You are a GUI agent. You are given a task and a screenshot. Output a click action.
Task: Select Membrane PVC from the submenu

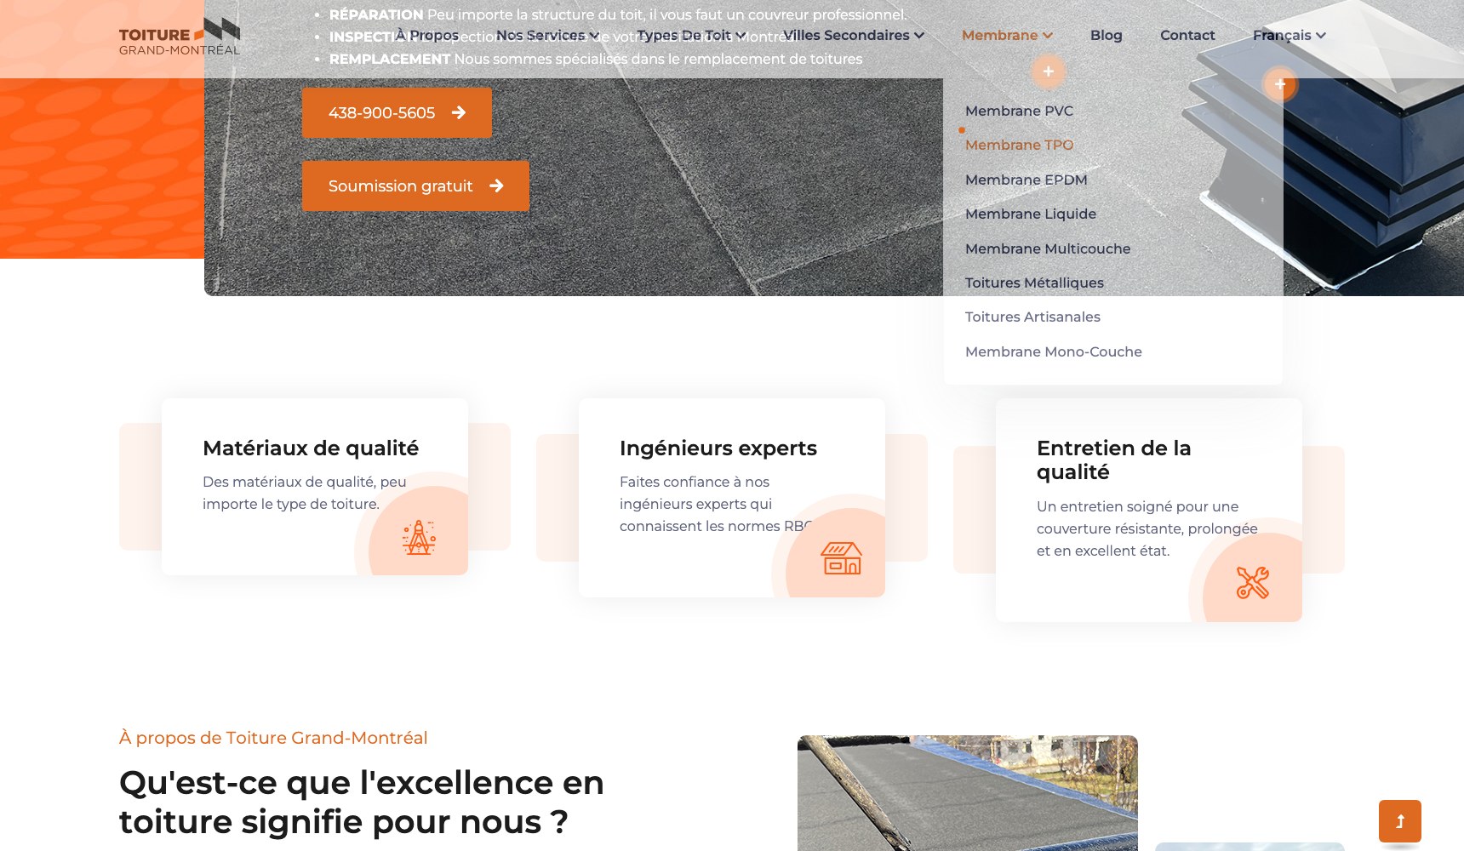[1019, 111]
